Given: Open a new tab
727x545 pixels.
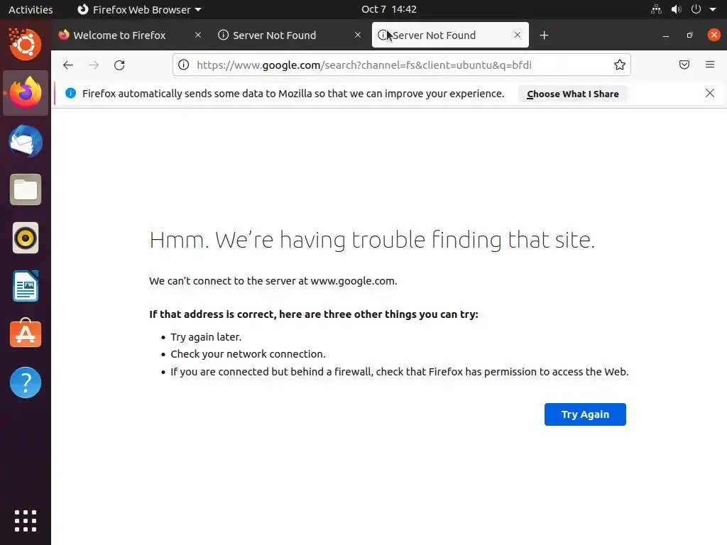Looking at the screenshot, I should point(544,35).
